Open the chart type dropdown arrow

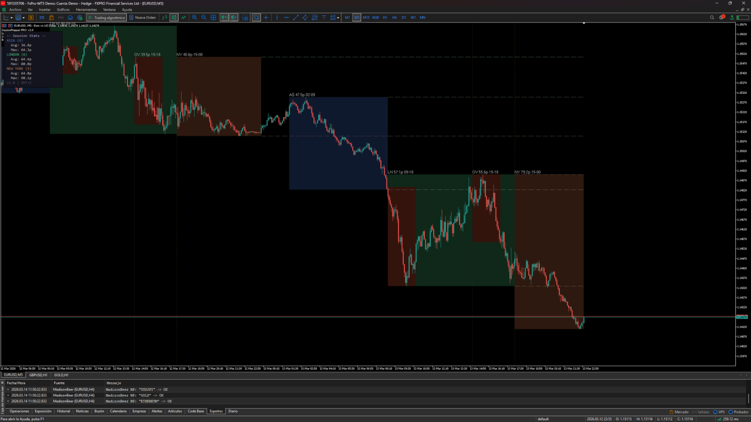[x=12, y=18]
